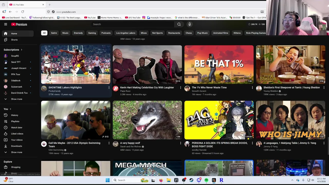Open Shopping under Explore
The width and height of the screenshot is (329, 185).
pos(18,167)
